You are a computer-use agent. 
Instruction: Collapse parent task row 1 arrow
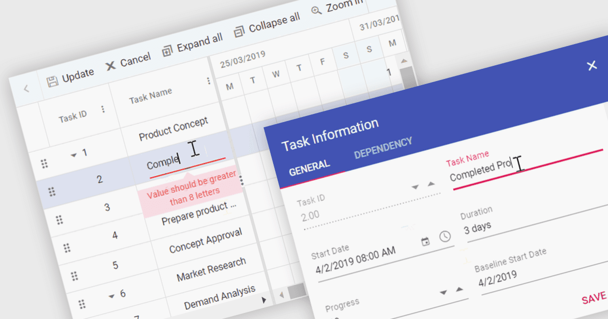click(x=74, y=155)
